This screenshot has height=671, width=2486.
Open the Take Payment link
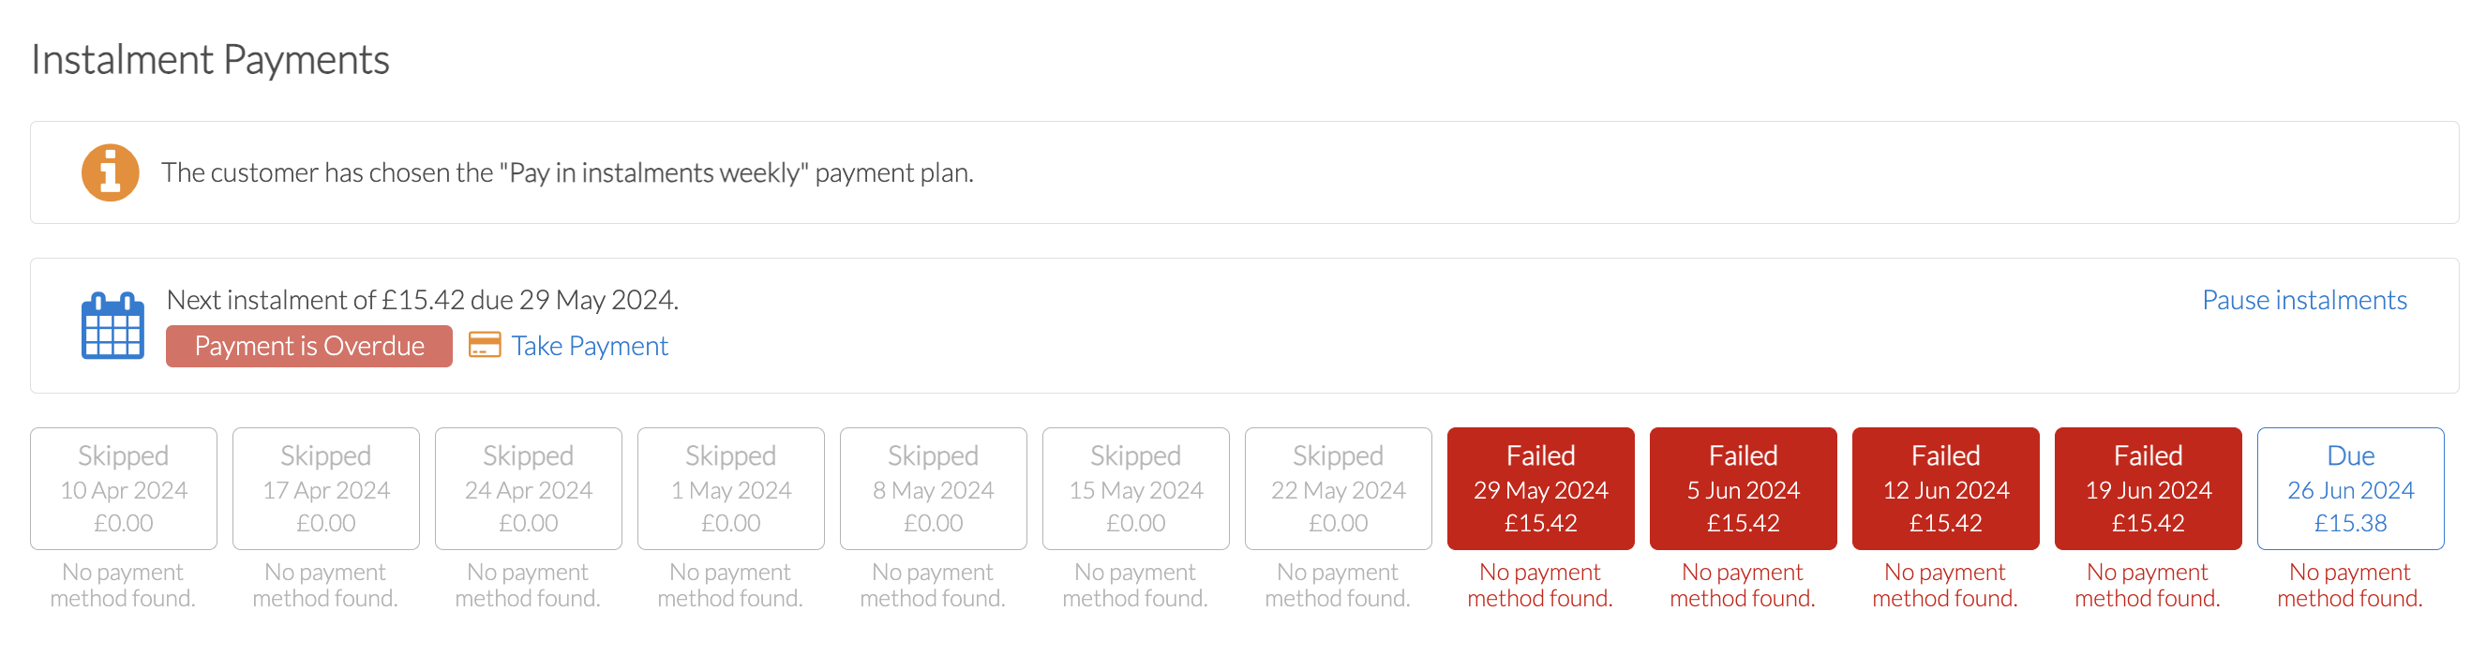589,346
